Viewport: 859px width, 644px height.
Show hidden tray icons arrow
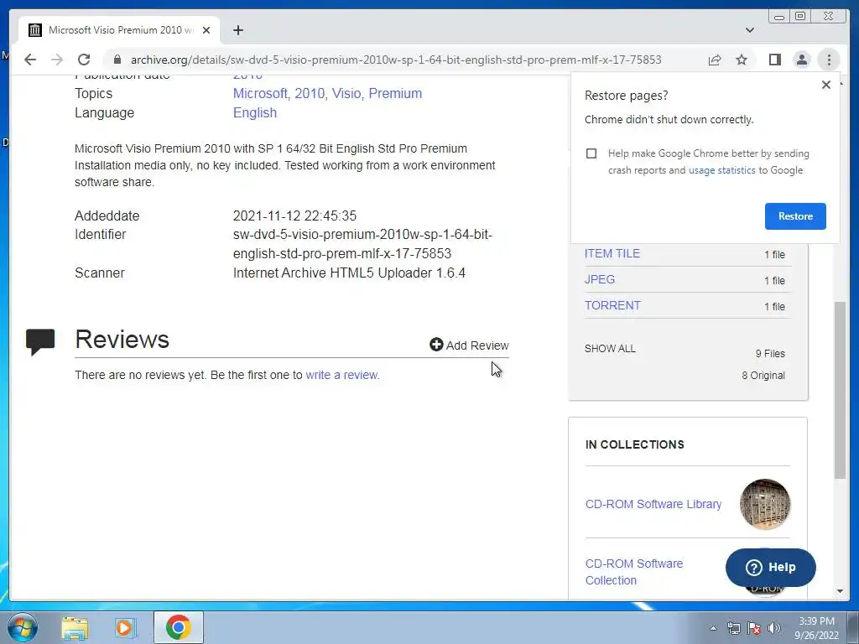click(713, 628)
